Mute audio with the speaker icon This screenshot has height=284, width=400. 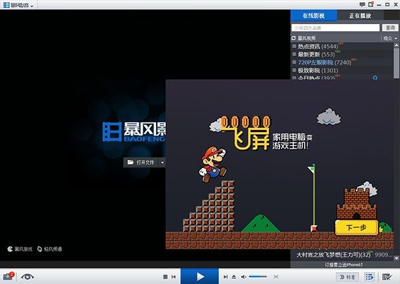243,277
